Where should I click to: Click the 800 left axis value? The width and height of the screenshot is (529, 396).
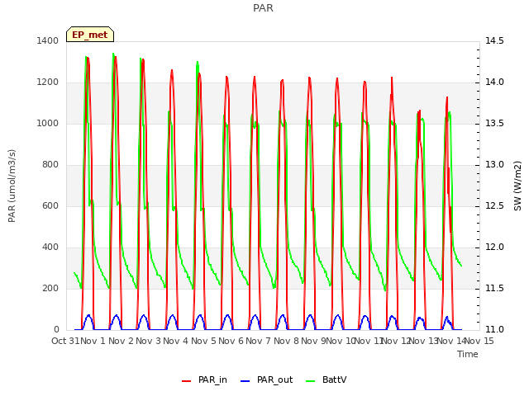click(x=50, y=165)
